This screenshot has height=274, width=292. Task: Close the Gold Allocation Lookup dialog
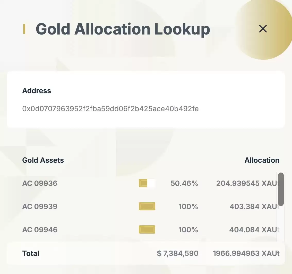pos(263,29)
